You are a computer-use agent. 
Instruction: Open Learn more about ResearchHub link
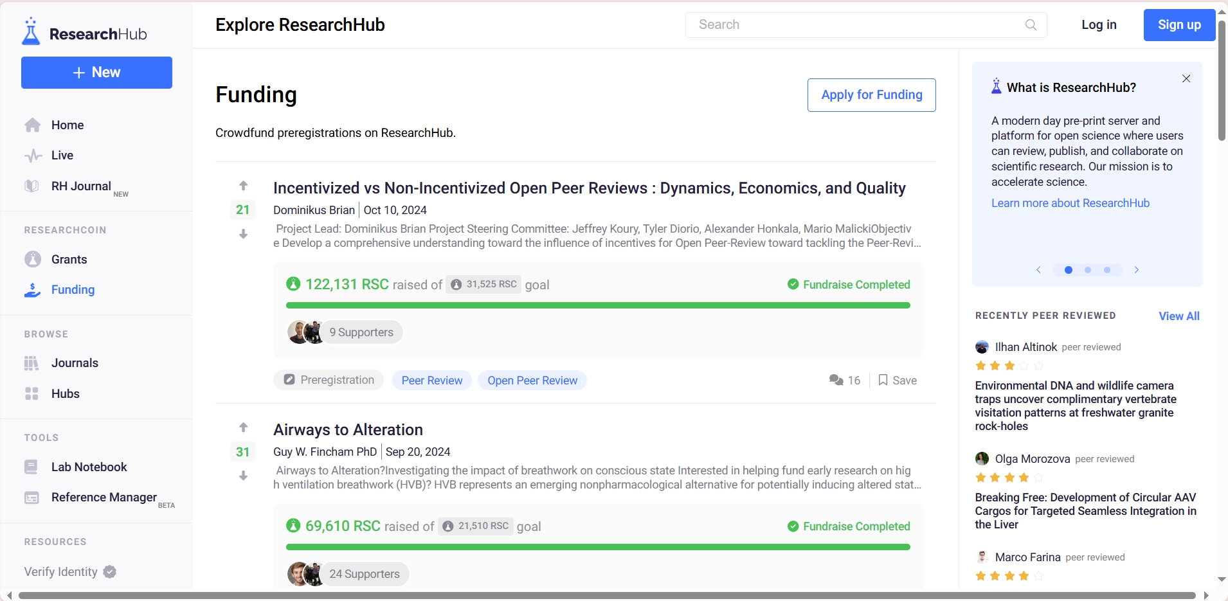pyautogui.click(x=1070, y=203)
